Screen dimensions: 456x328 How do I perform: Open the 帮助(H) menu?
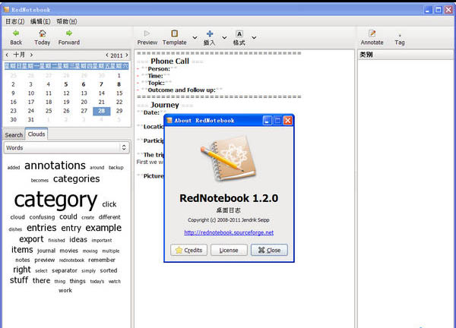coord(67,21)
